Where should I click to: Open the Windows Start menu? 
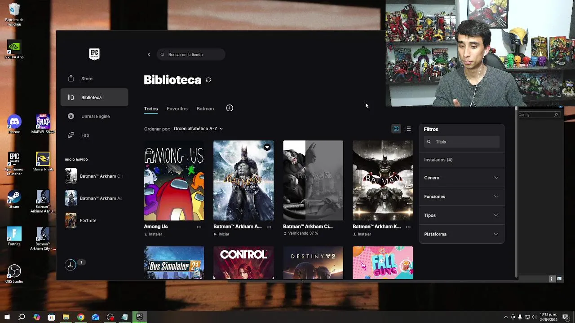pyautogui.click(x=7, y=317)
